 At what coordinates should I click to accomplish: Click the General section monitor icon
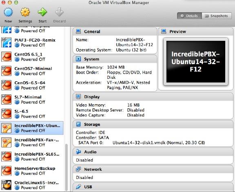78,31
